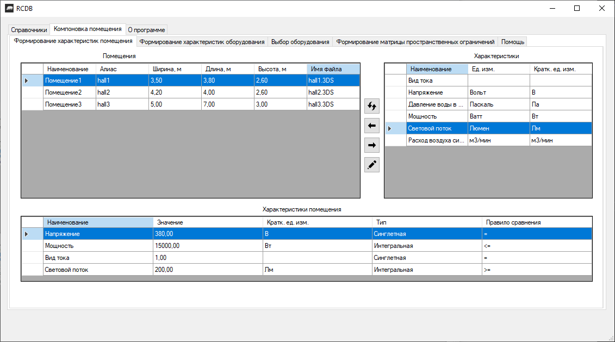Open the Помощь tab

(x=512, y=42)
